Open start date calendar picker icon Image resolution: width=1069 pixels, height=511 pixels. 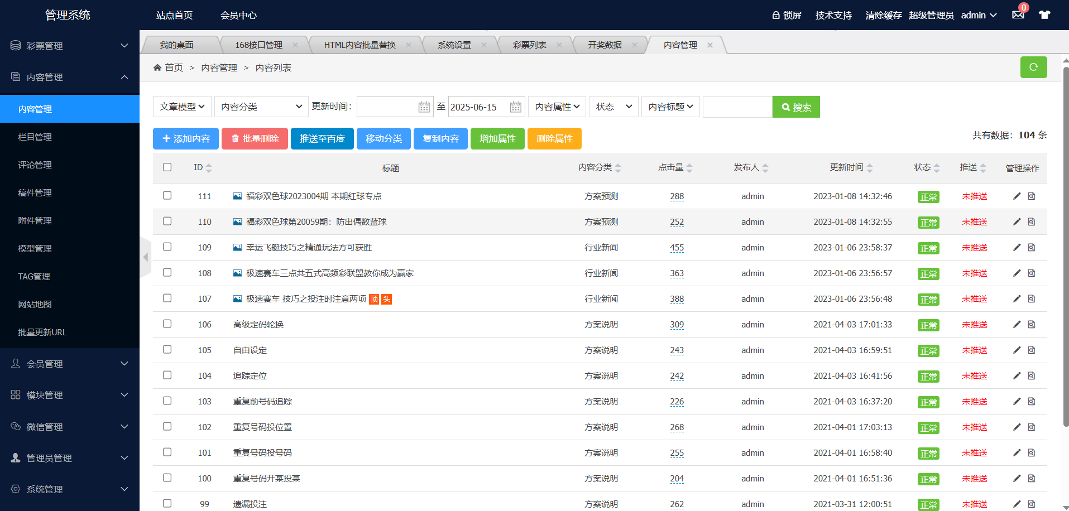(424, 107)
